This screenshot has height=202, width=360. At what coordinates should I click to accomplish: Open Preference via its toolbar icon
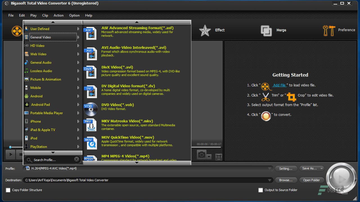pyautogui.click(x=328, y=30)
